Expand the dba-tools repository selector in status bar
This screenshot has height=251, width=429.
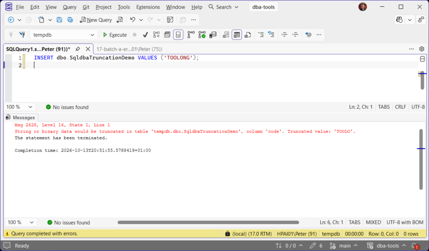386,245
